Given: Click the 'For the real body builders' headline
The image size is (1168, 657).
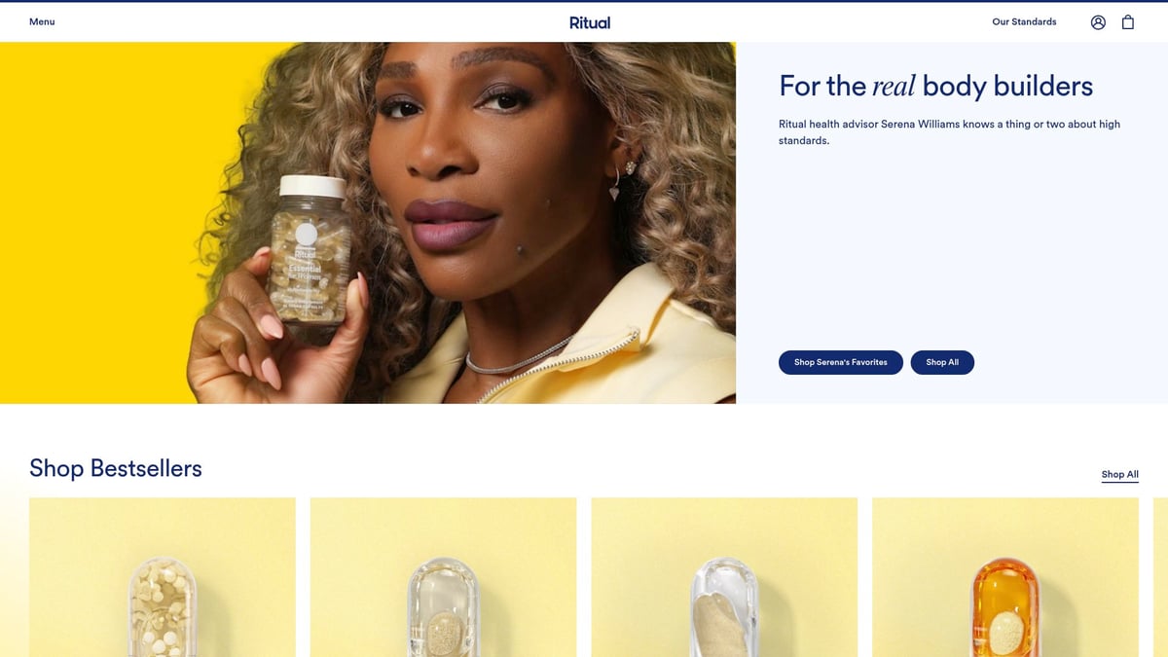Looking at the screenshot, I should point(936,87).
